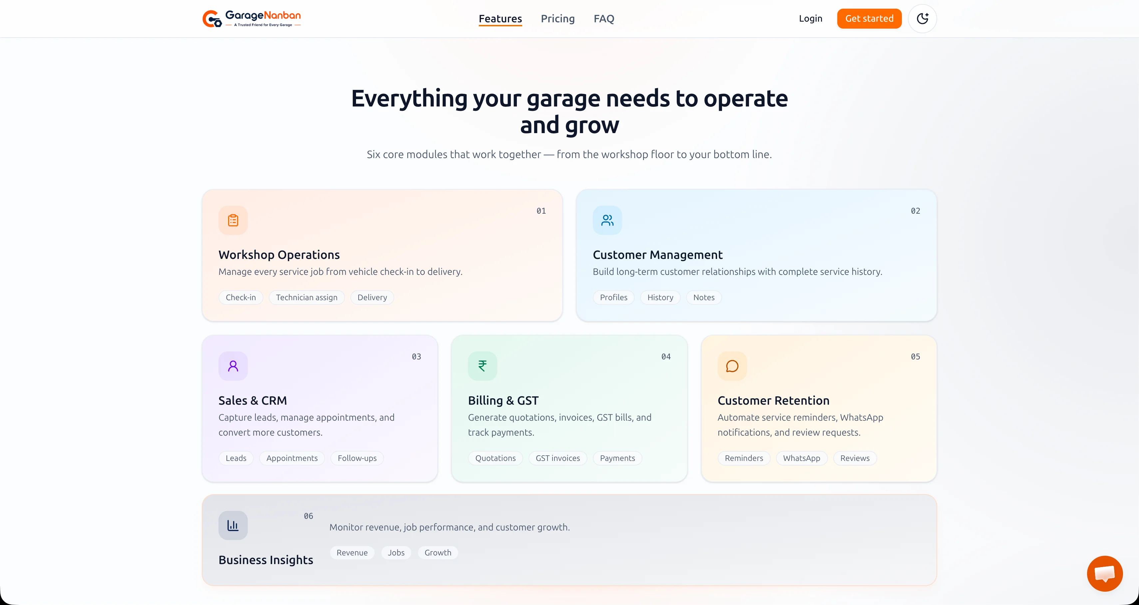Click 'Generate quotations, invoices' description
The height and width of the screenshot is (605, 1139).
(x=559, y=425)
